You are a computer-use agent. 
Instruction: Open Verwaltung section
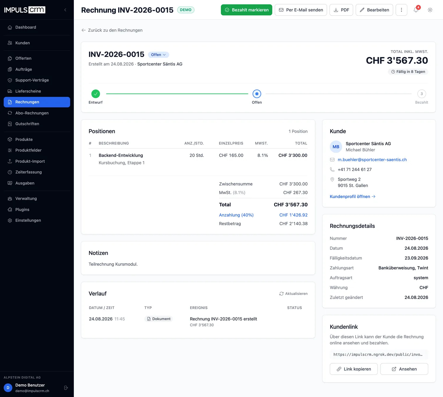[x=37, y=199]
